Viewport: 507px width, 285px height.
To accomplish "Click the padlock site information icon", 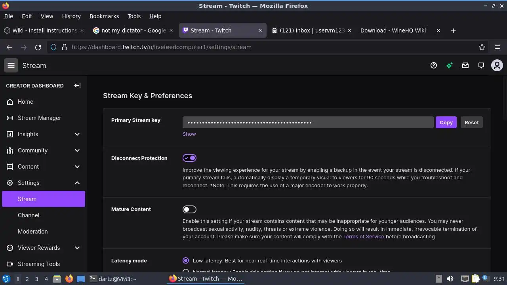I will click(65, 47).
